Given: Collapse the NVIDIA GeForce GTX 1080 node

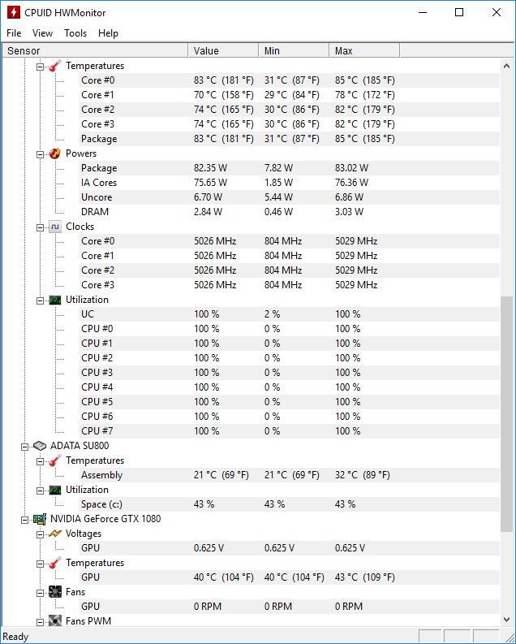Looking at the screenshot, I should [x=24, y=519].
